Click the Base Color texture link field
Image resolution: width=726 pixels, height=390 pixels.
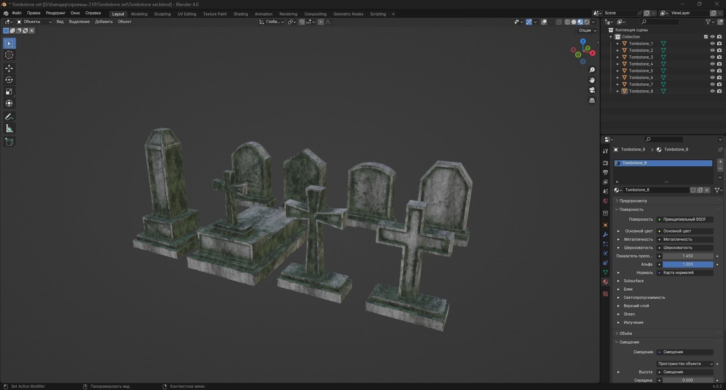[685, 231]
